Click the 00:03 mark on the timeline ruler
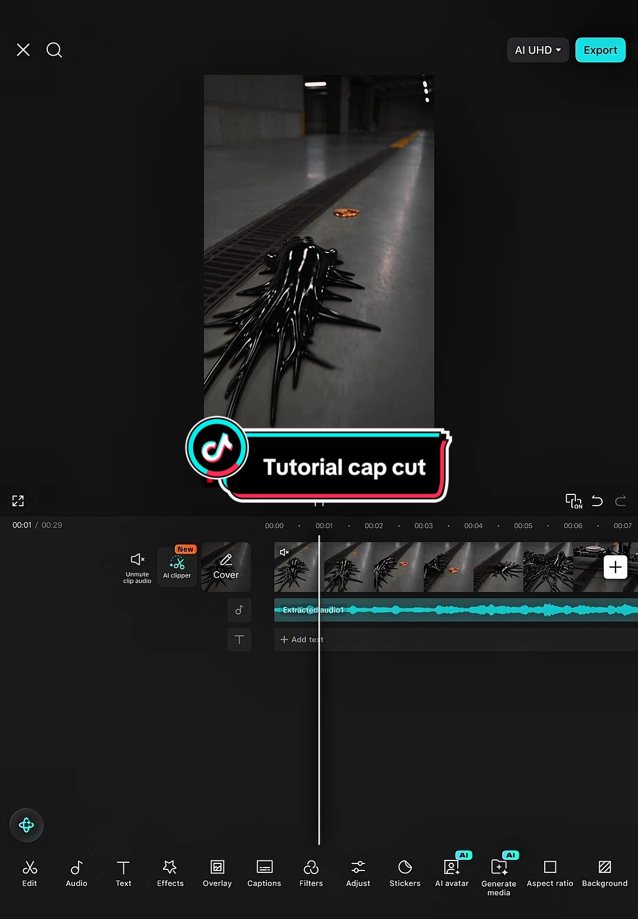 coord(424,526)
